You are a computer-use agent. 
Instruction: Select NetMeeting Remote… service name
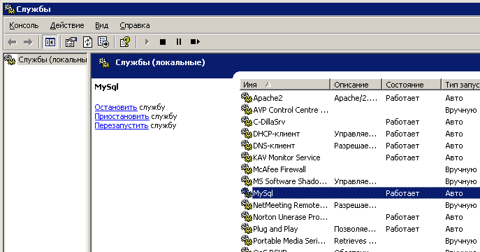[x=291, y=205]
